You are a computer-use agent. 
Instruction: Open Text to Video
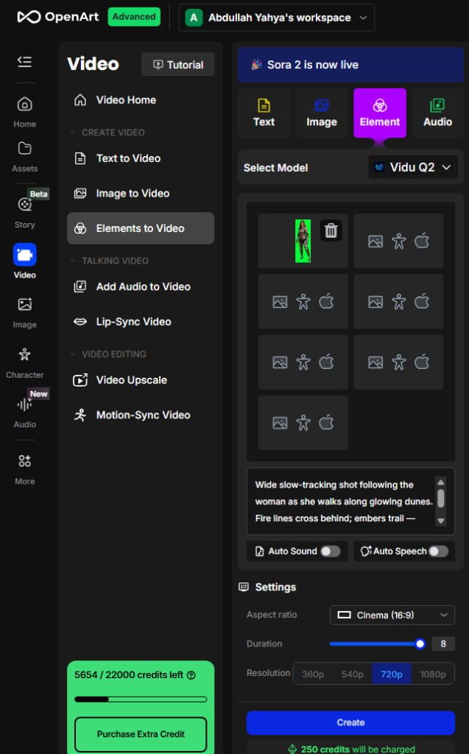[x=141, y=158]
